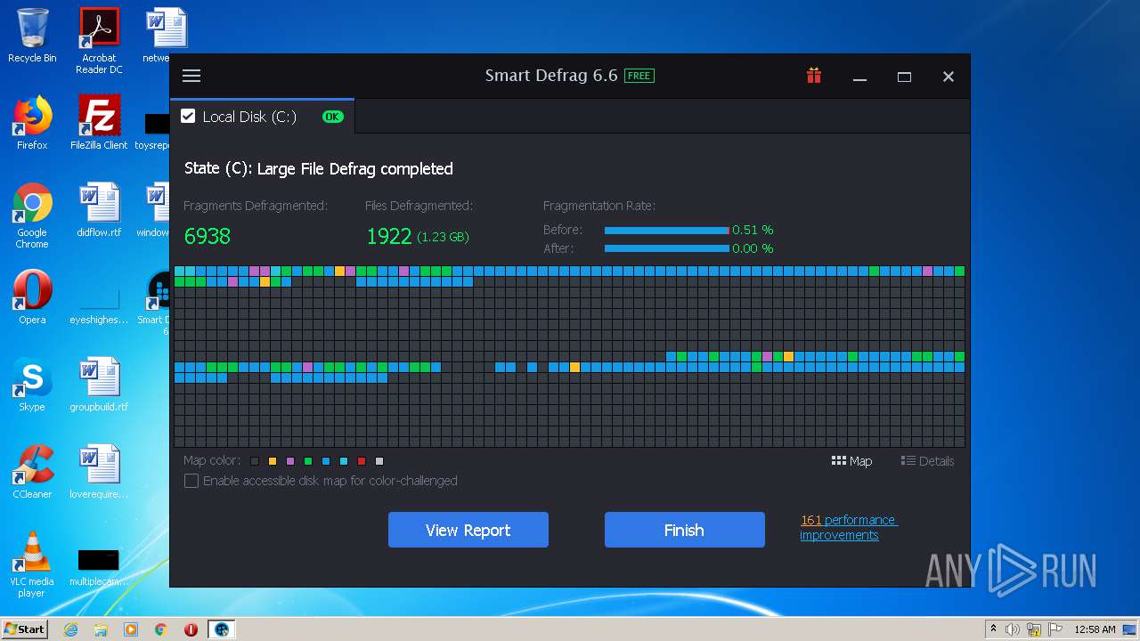Screen dimensions: 1140x641
Task: Open Windows Media Player from the taskbar
Action: [131, 629]
